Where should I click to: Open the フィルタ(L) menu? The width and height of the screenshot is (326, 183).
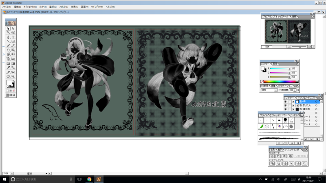[x=64, y=7]
